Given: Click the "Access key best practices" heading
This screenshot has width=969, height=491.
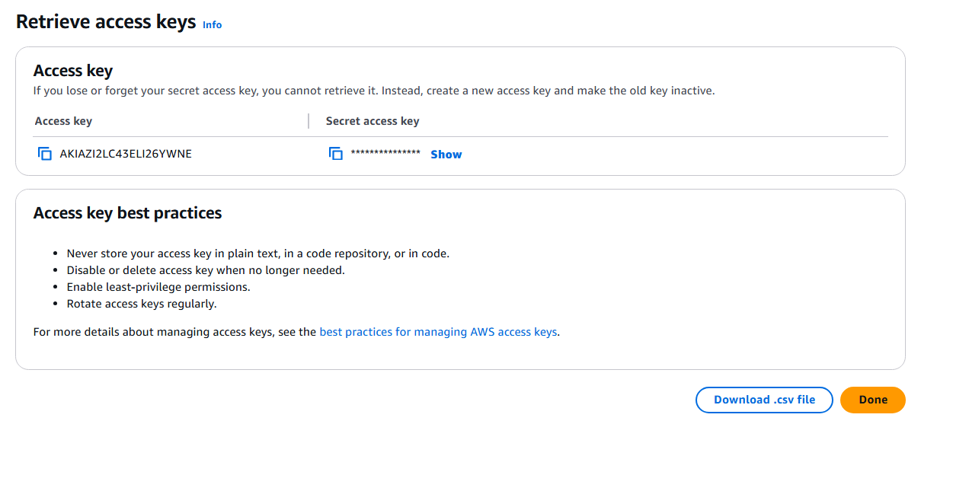Looking at the screenshot, I should pyautogui.click(x=127, y=213).
